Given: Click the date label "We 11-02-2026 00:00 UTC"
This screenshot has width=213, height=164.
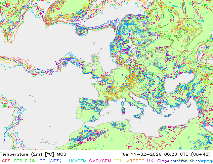Looking at the screenshot, I should 156,154.
